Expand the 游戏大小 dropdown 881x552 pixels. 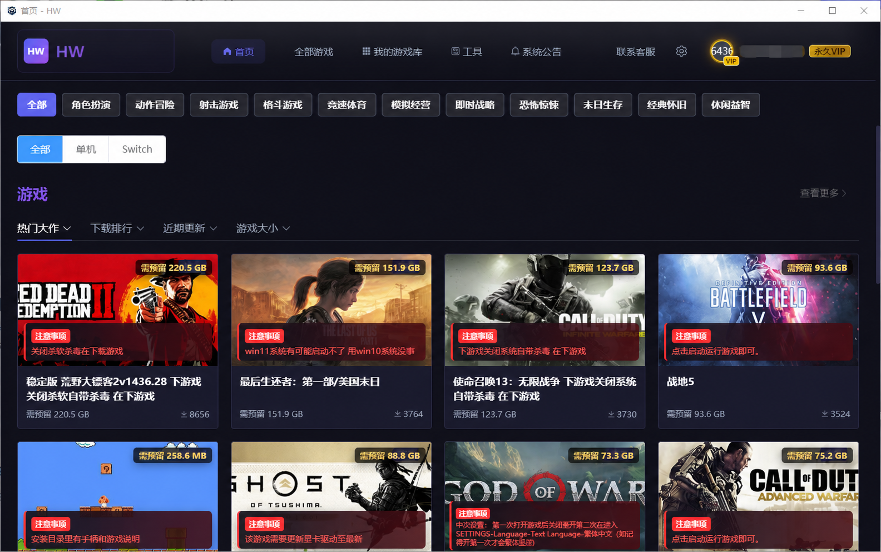click(263, 228)
